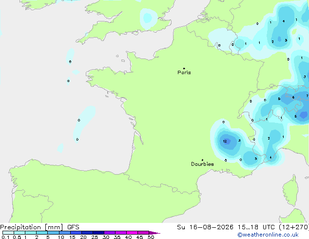The width and height of the screenshot is (309, 239).
Task: Click the legend label '25'
Action: click(x=95, y=237)
